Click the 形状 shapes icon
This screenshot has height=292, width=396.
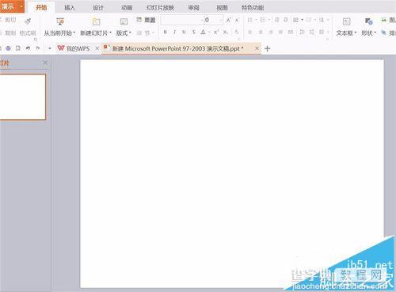tap(368, 21)
